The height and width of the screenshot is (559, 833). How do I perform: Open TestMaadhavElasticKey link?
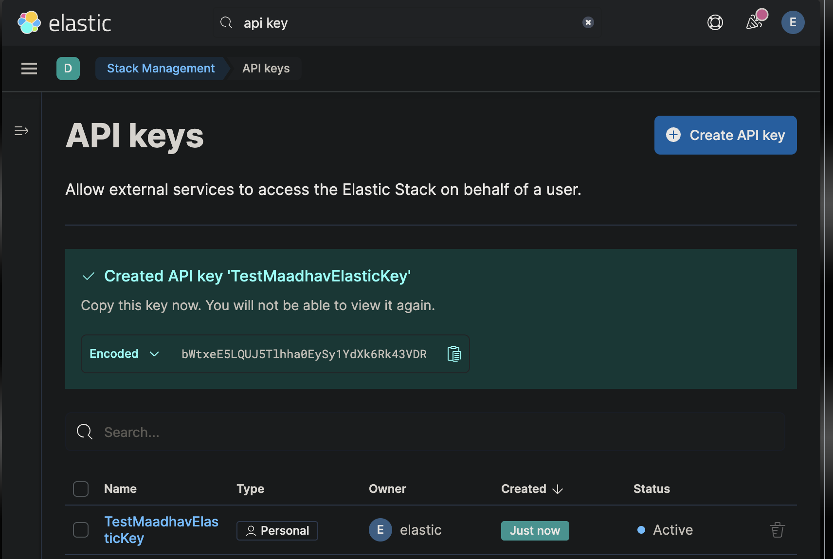(x=161, y=530)
